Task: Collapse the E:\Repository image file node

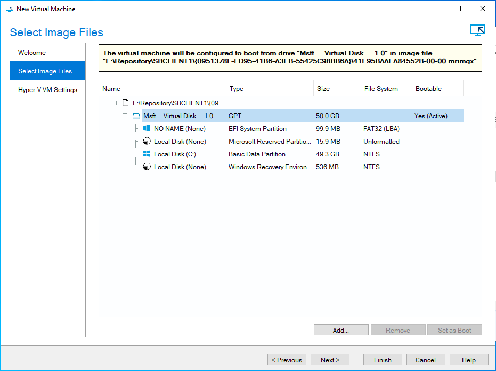Action: pos(114,103)
